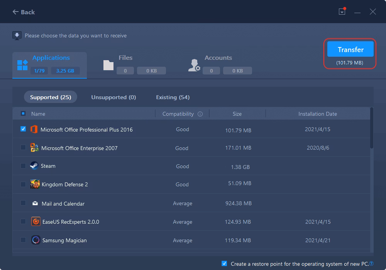Viewport: 386px width, 270px height.
Task: Tick the Kingdom Defense 2 checkbox
Action: coord(23,184)
